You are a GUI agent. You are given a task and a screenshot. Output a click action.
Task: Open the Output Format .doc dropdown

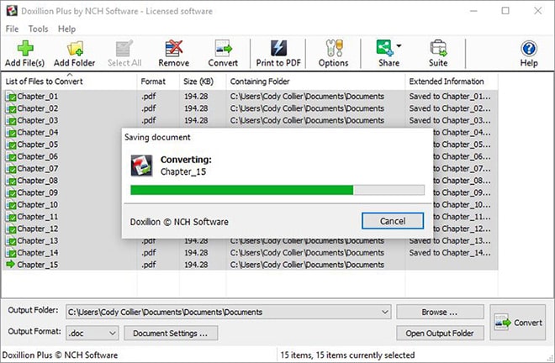click(92, 334)
